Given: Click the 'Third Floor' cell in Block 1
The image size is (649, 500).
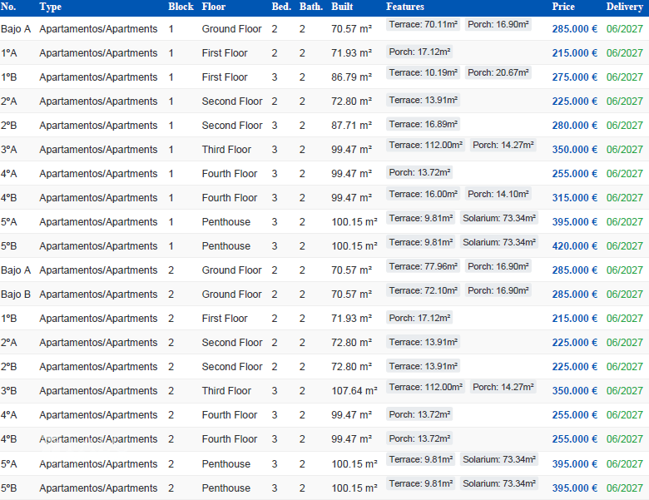Looking at the screenshot, I should pos(226,150).
